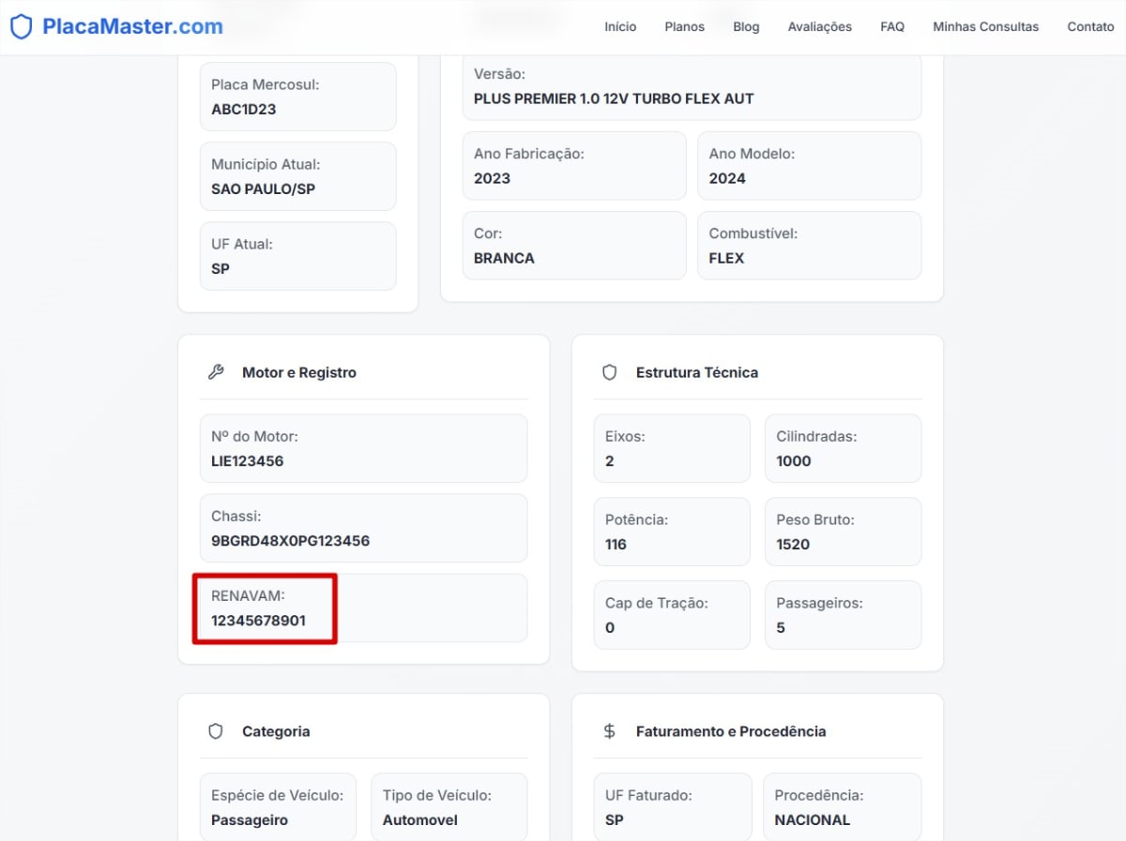Open Minhas Consultas

[x=986, y=26]
